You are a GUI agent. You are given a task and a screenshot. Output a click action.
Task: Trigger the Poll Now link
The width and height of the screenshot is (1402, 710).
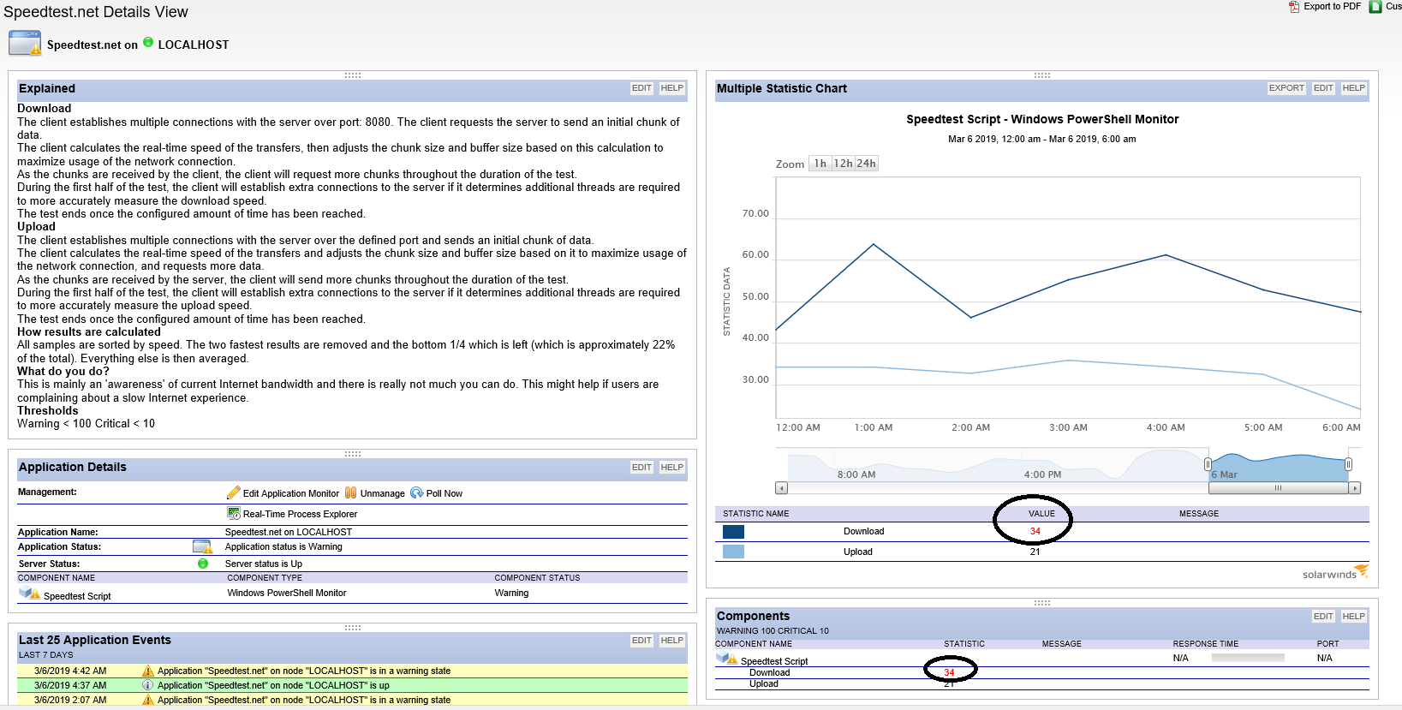point(444,493)
